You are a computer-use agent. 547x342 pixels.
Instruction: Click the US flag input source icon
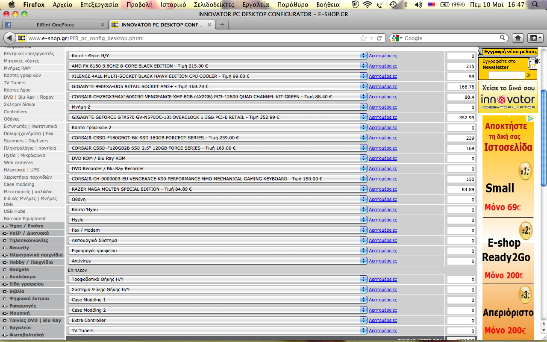(431, 5)
